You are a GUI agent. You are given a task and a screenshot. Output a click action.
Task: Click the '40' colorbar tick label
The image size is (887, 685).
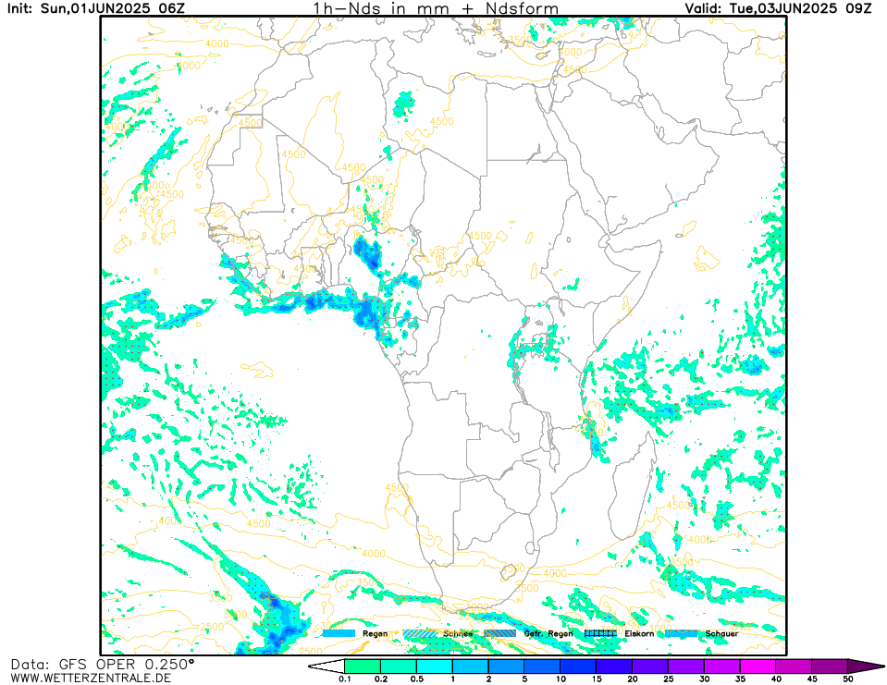tap(776, 679)
